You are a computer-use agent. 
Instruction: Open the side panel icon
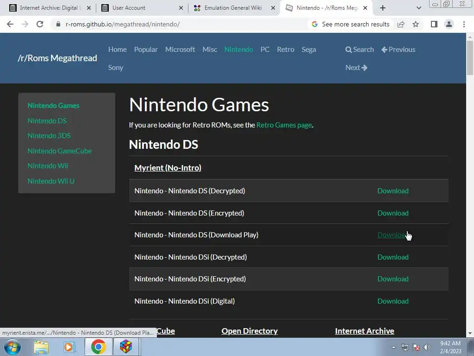coord(434,24)
